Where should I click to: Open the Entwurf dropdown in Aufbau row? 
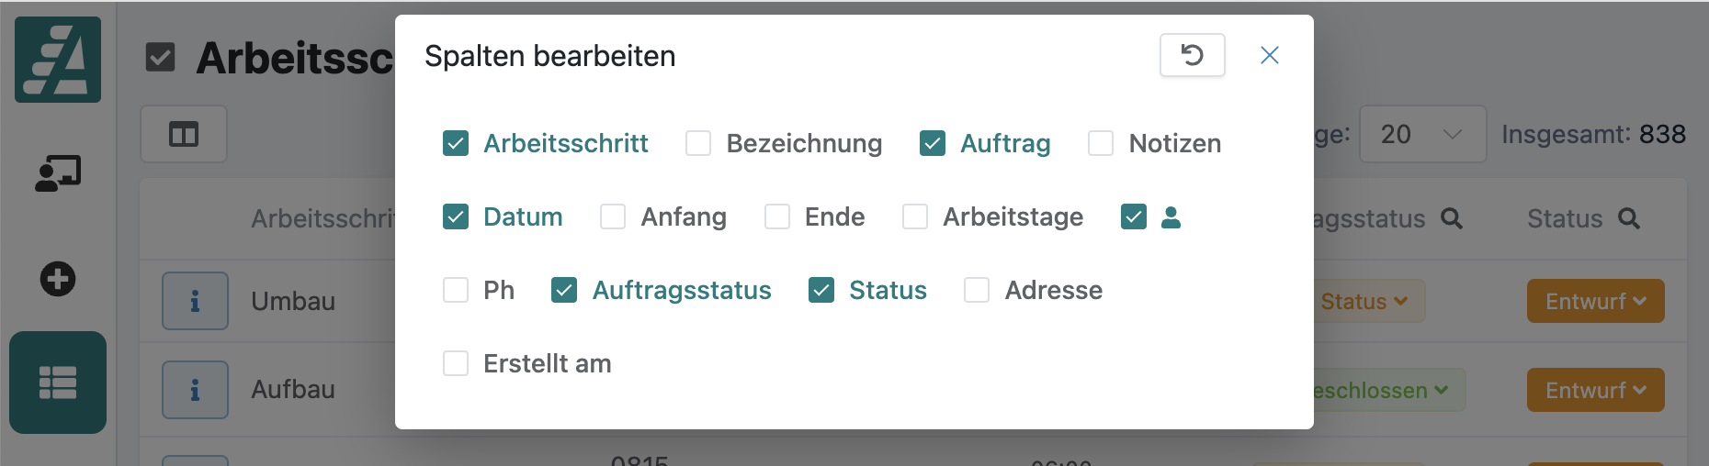tap(1595, 390)
